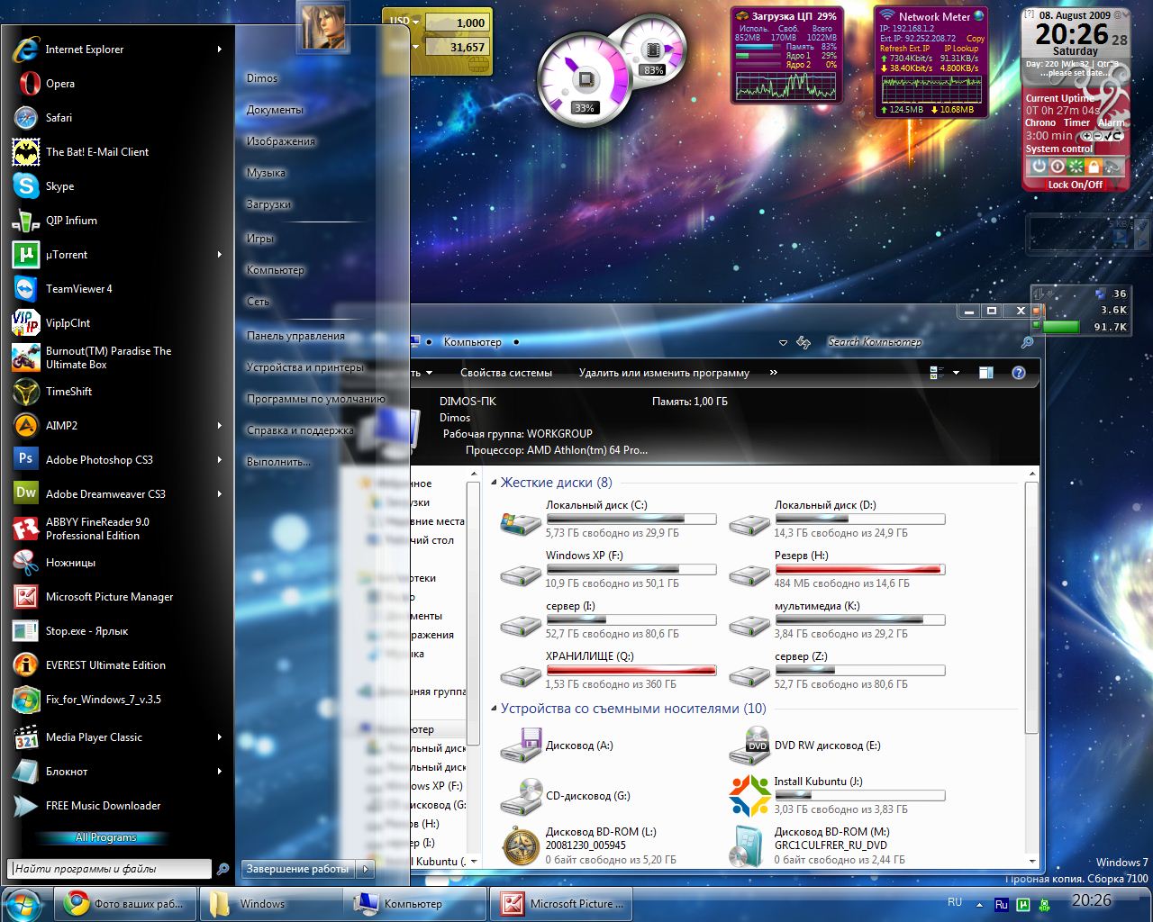Click Удалить или изменить программу
This screenshot has height=922, width=1153.
point(664,373)
